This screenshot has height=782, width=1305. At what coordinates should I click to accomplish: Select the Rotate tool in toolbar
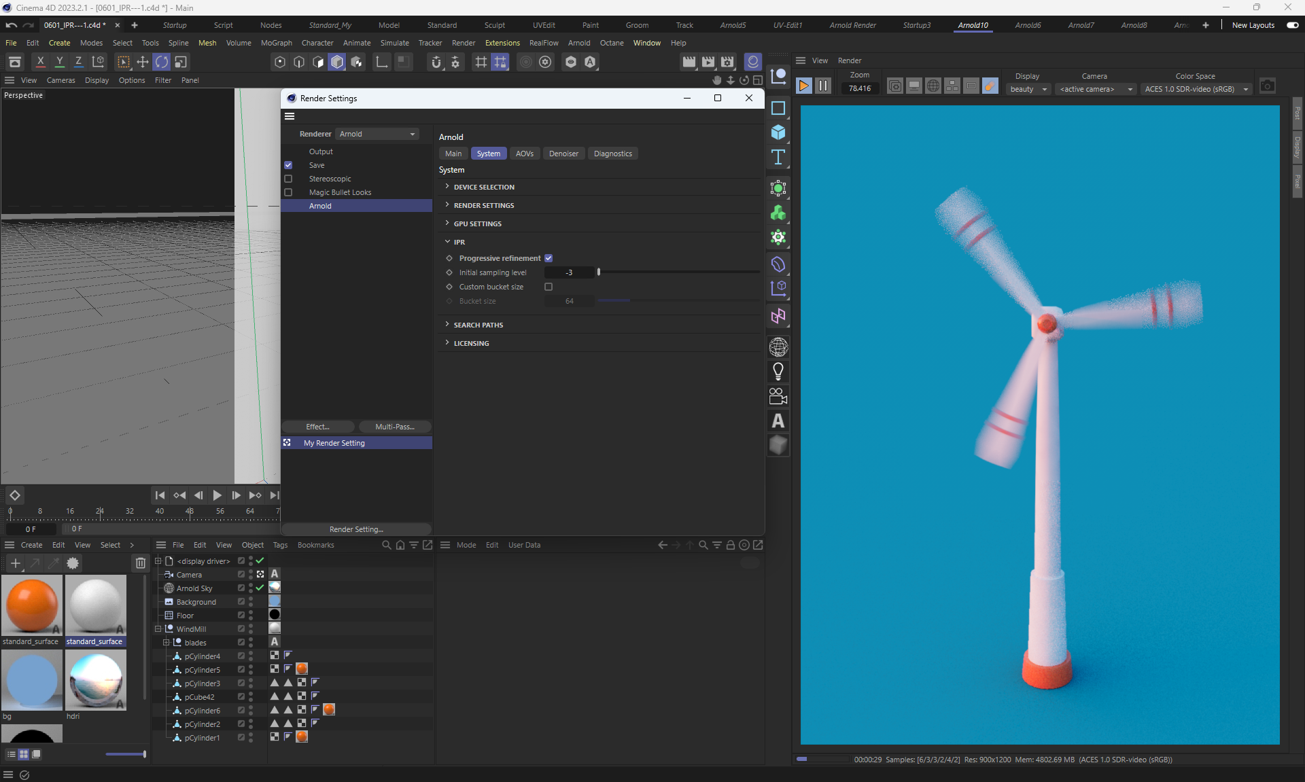[161, 62]
